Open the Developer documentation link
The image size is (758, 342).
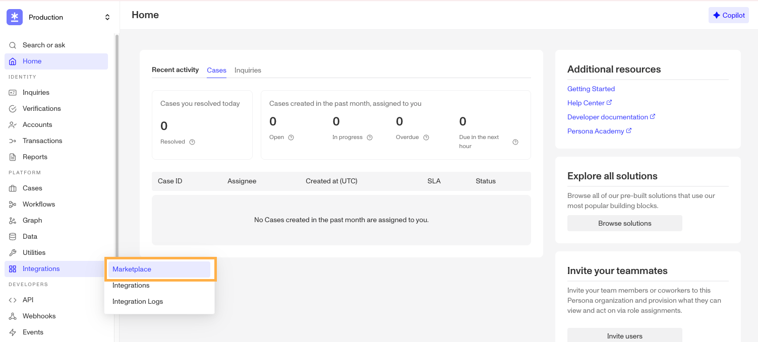[x=607, y=117]
